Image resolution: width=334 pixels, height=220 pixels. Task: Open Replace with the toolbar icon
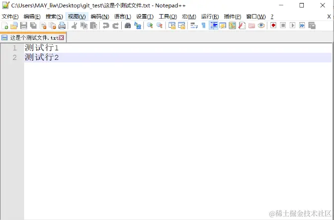point(138,26)
